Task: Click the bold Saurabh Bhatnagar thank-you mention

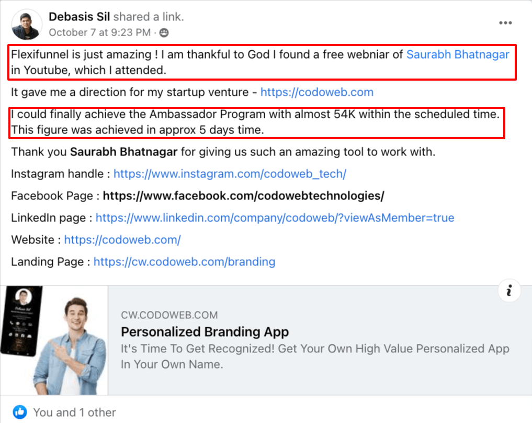Action: (124, 152)
